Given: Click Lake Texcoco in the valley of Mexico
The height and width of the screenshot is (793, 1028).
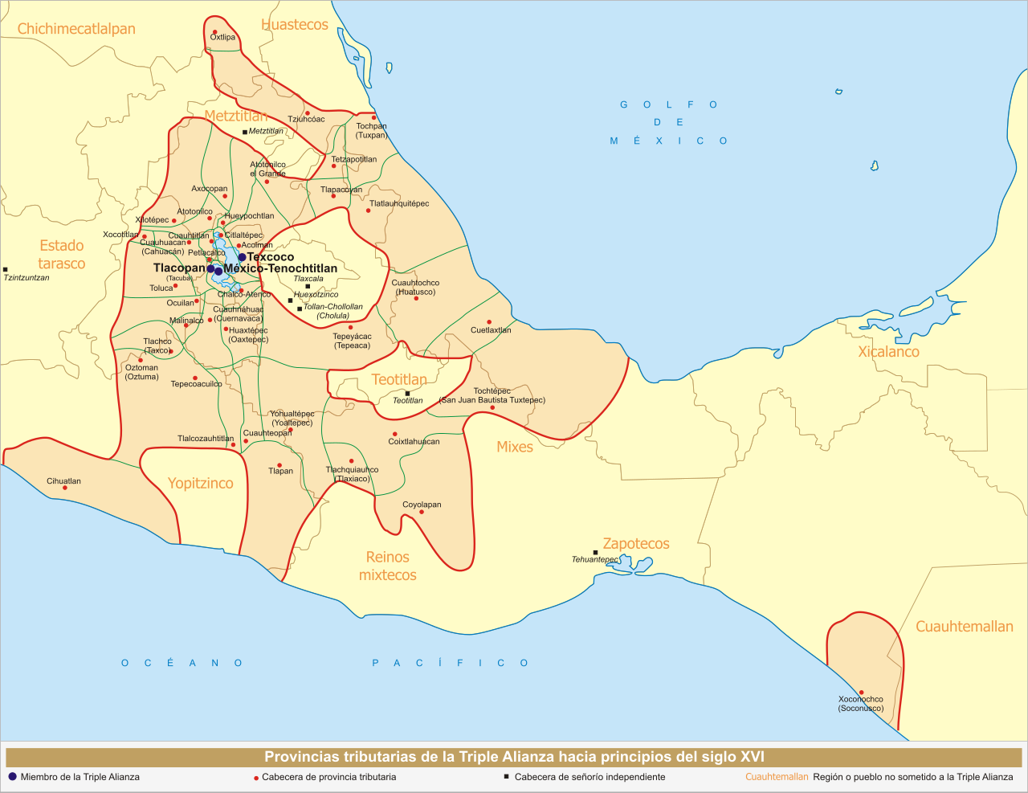Looking at the screenshot, I should pyautogui.click(x=232, y=254).
